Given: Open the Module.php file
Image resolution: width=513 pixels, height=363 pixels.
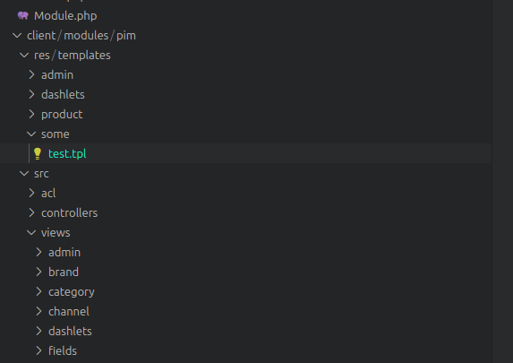Looking at the screenshot, I should pyautogui.click(x=65, y=16).
